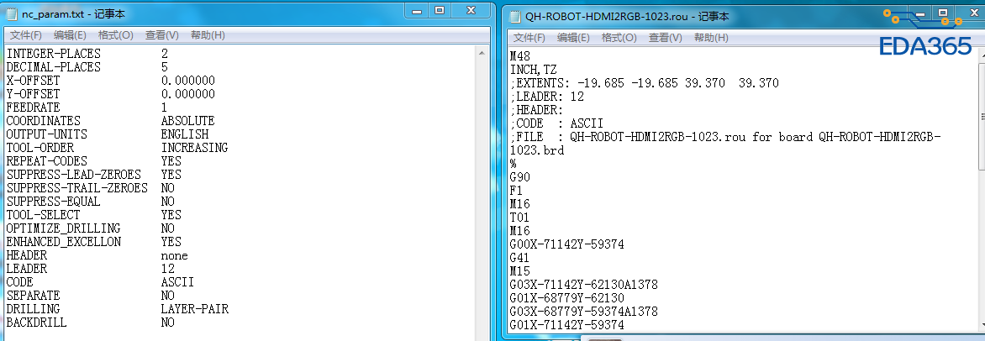985x341 pixels.
Task: Click the SUPPRESS-EQUAL line
Action: point(91,202)
